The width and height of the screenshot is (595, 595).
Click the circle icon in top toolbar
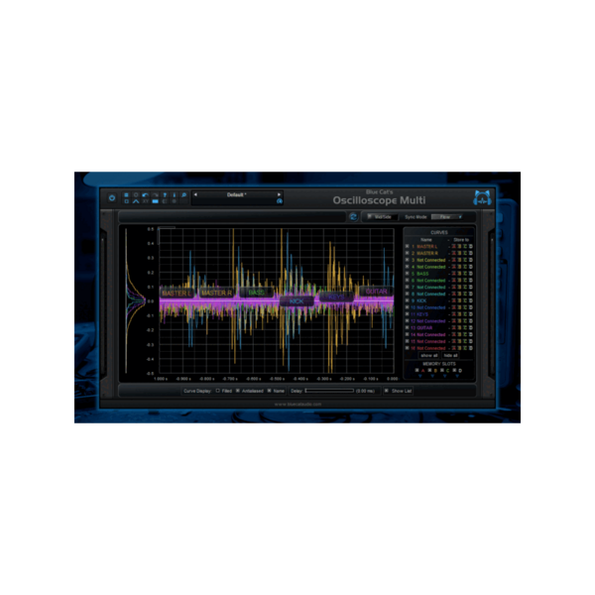coord(136,195)
